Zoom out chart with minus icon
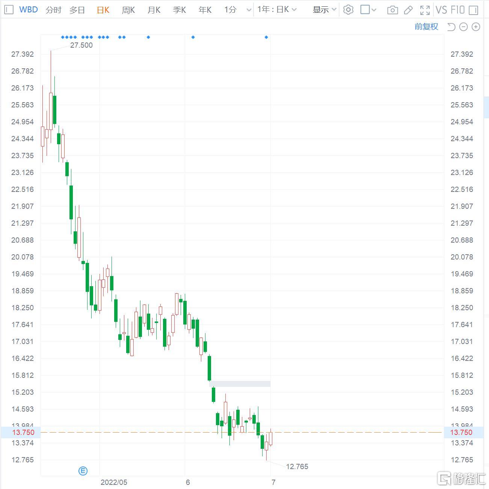This screenshot has width=489, height=489. tap(463, 27)
